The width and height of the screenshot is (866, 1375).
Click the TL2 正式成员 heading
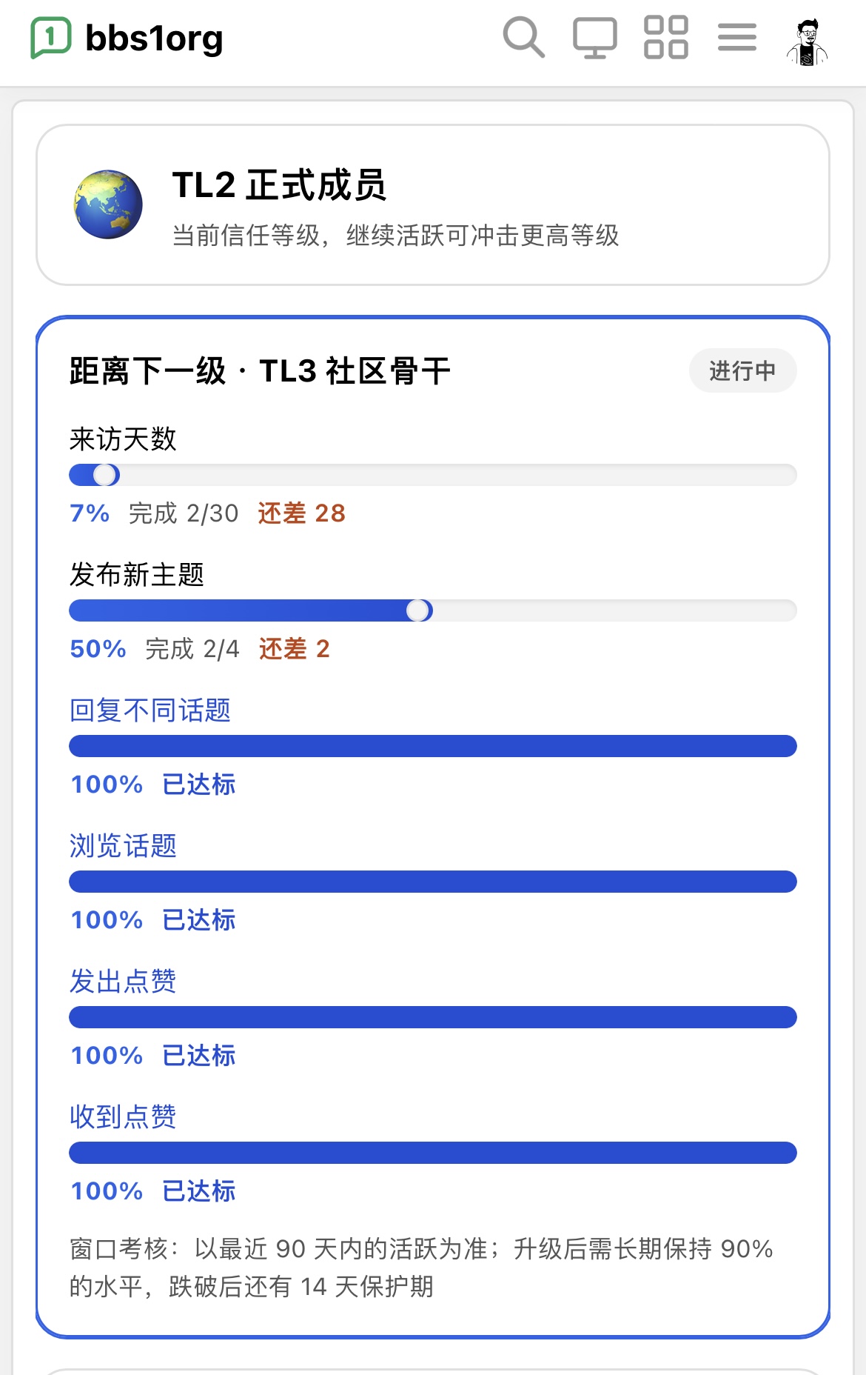pos(279,185)
